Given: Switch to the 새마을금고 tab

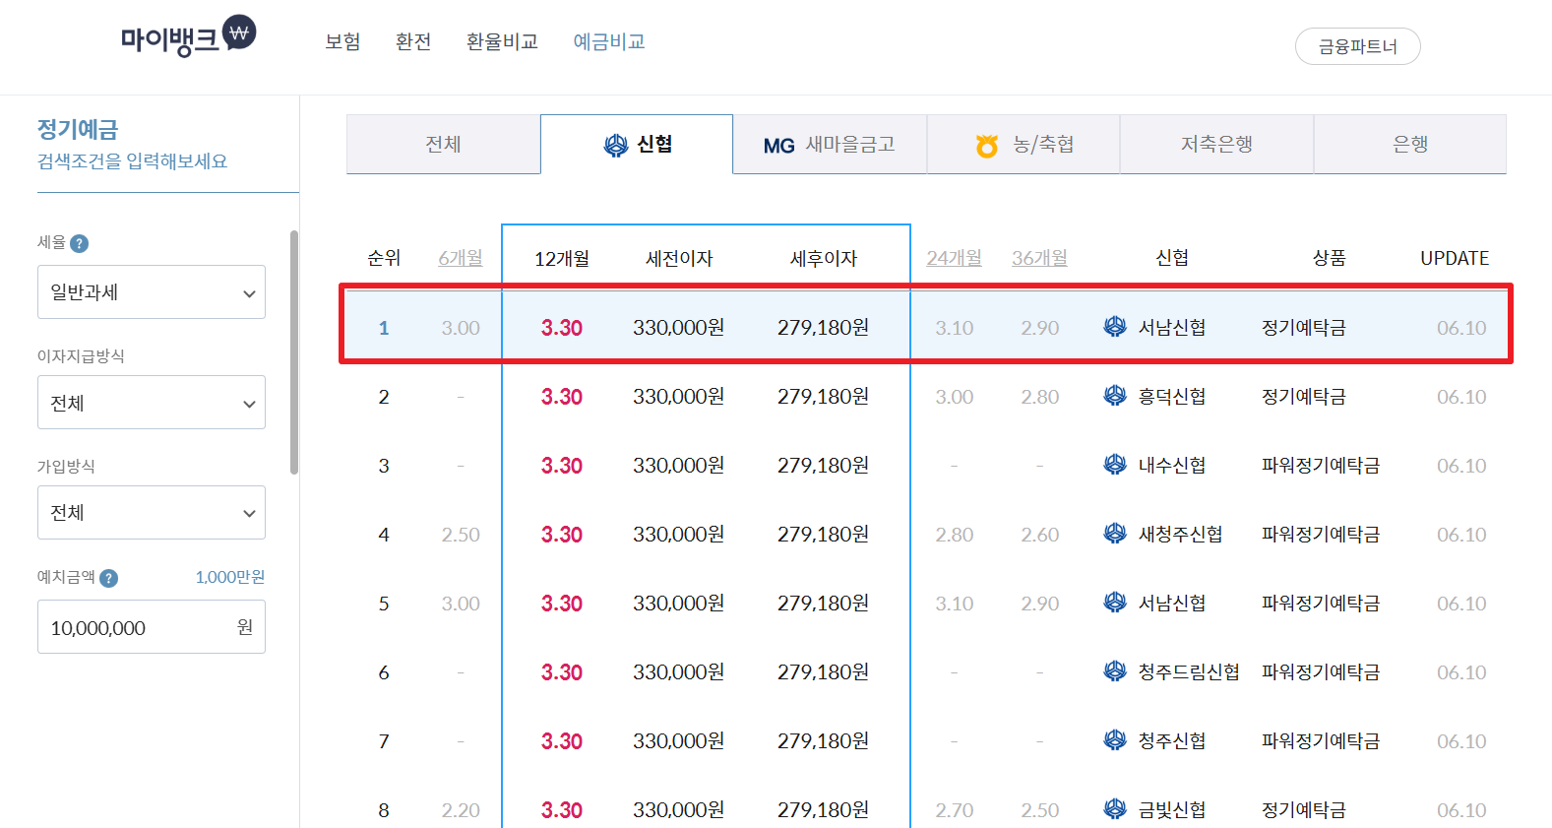Looking at the screenshot, I should tap(830, 145).
